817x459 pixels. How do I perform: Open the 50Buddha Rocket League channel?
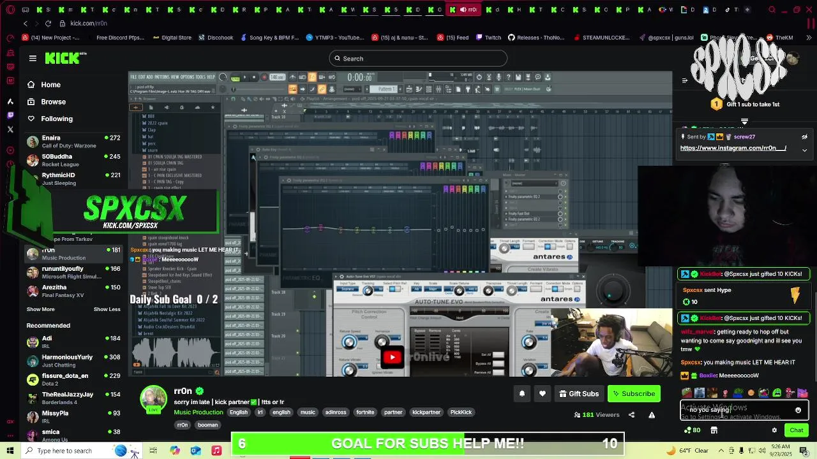73,160
